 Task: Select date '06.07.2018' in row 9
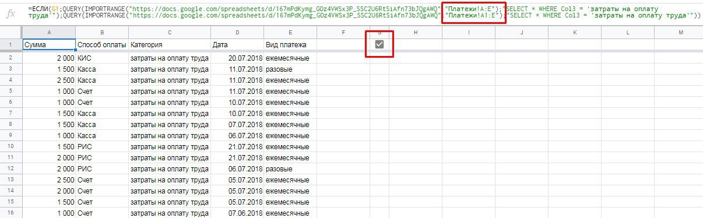coord(237,135)
